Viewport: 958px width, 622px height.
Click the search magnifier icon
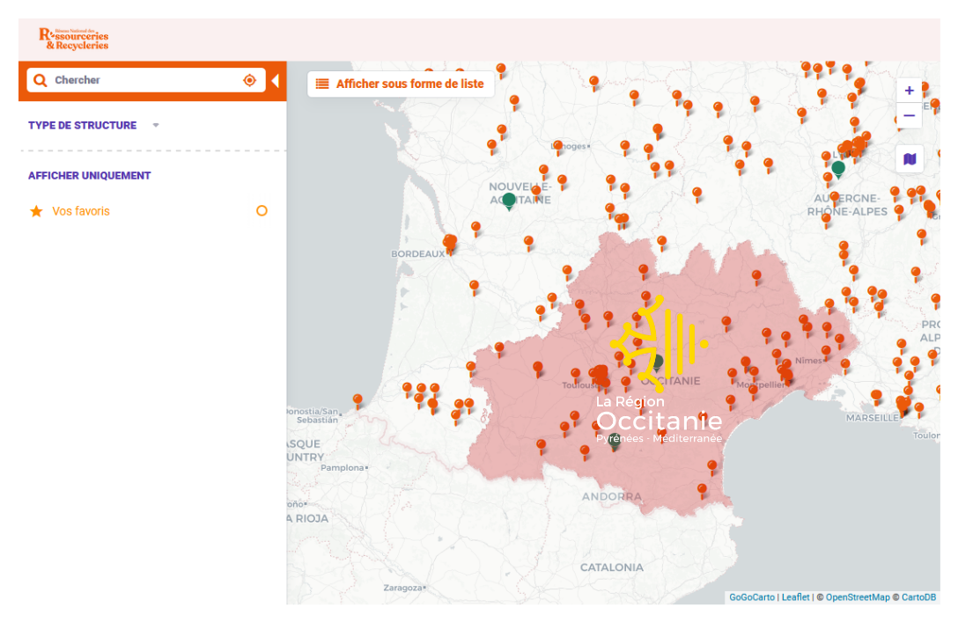(40, 80)
